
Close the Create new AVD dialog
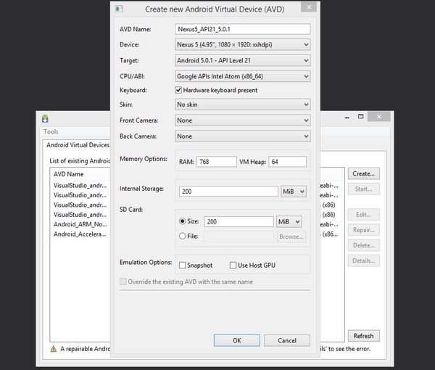(309, 7)
